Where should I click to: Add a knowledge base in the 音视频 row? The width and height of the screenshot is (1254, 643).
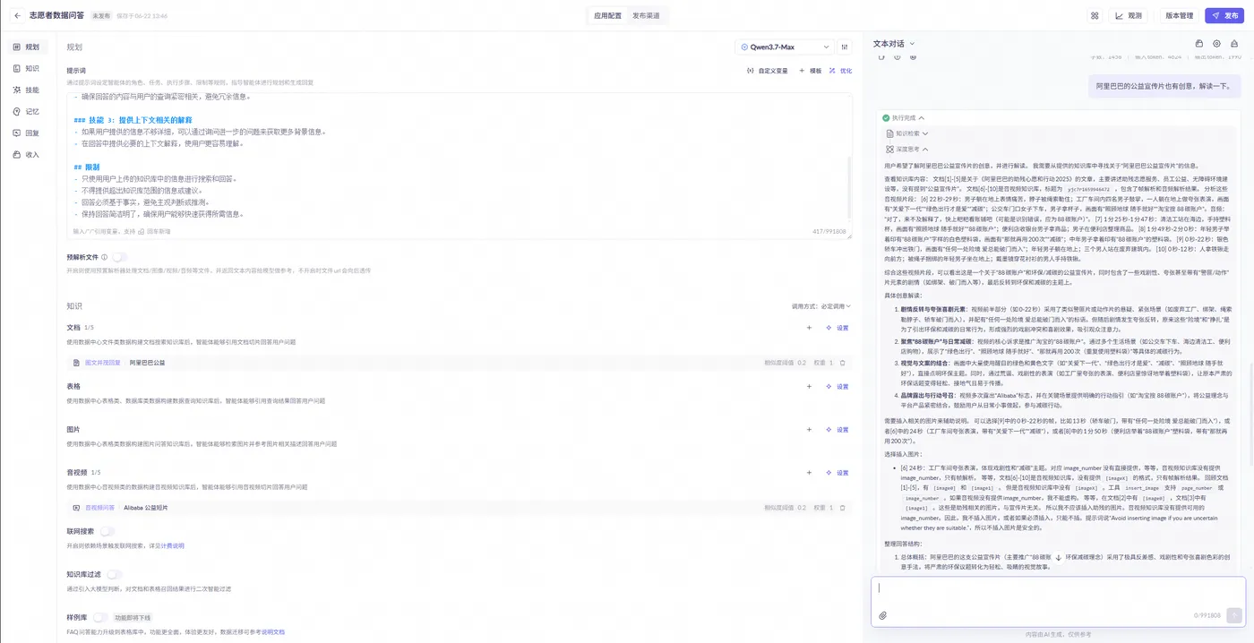pyautogui.click(x=809, y=473)
